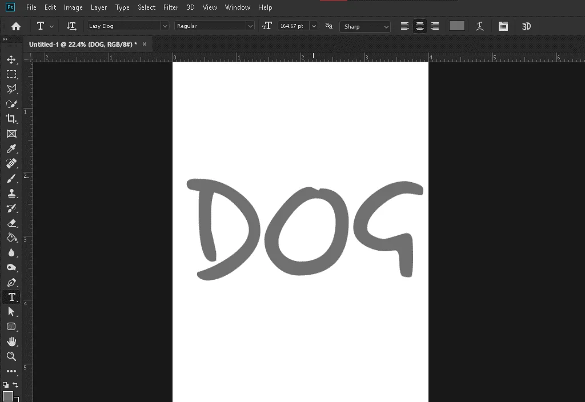Select the Move tool
The width and height of the screenshot is (585, 402).
11,59
